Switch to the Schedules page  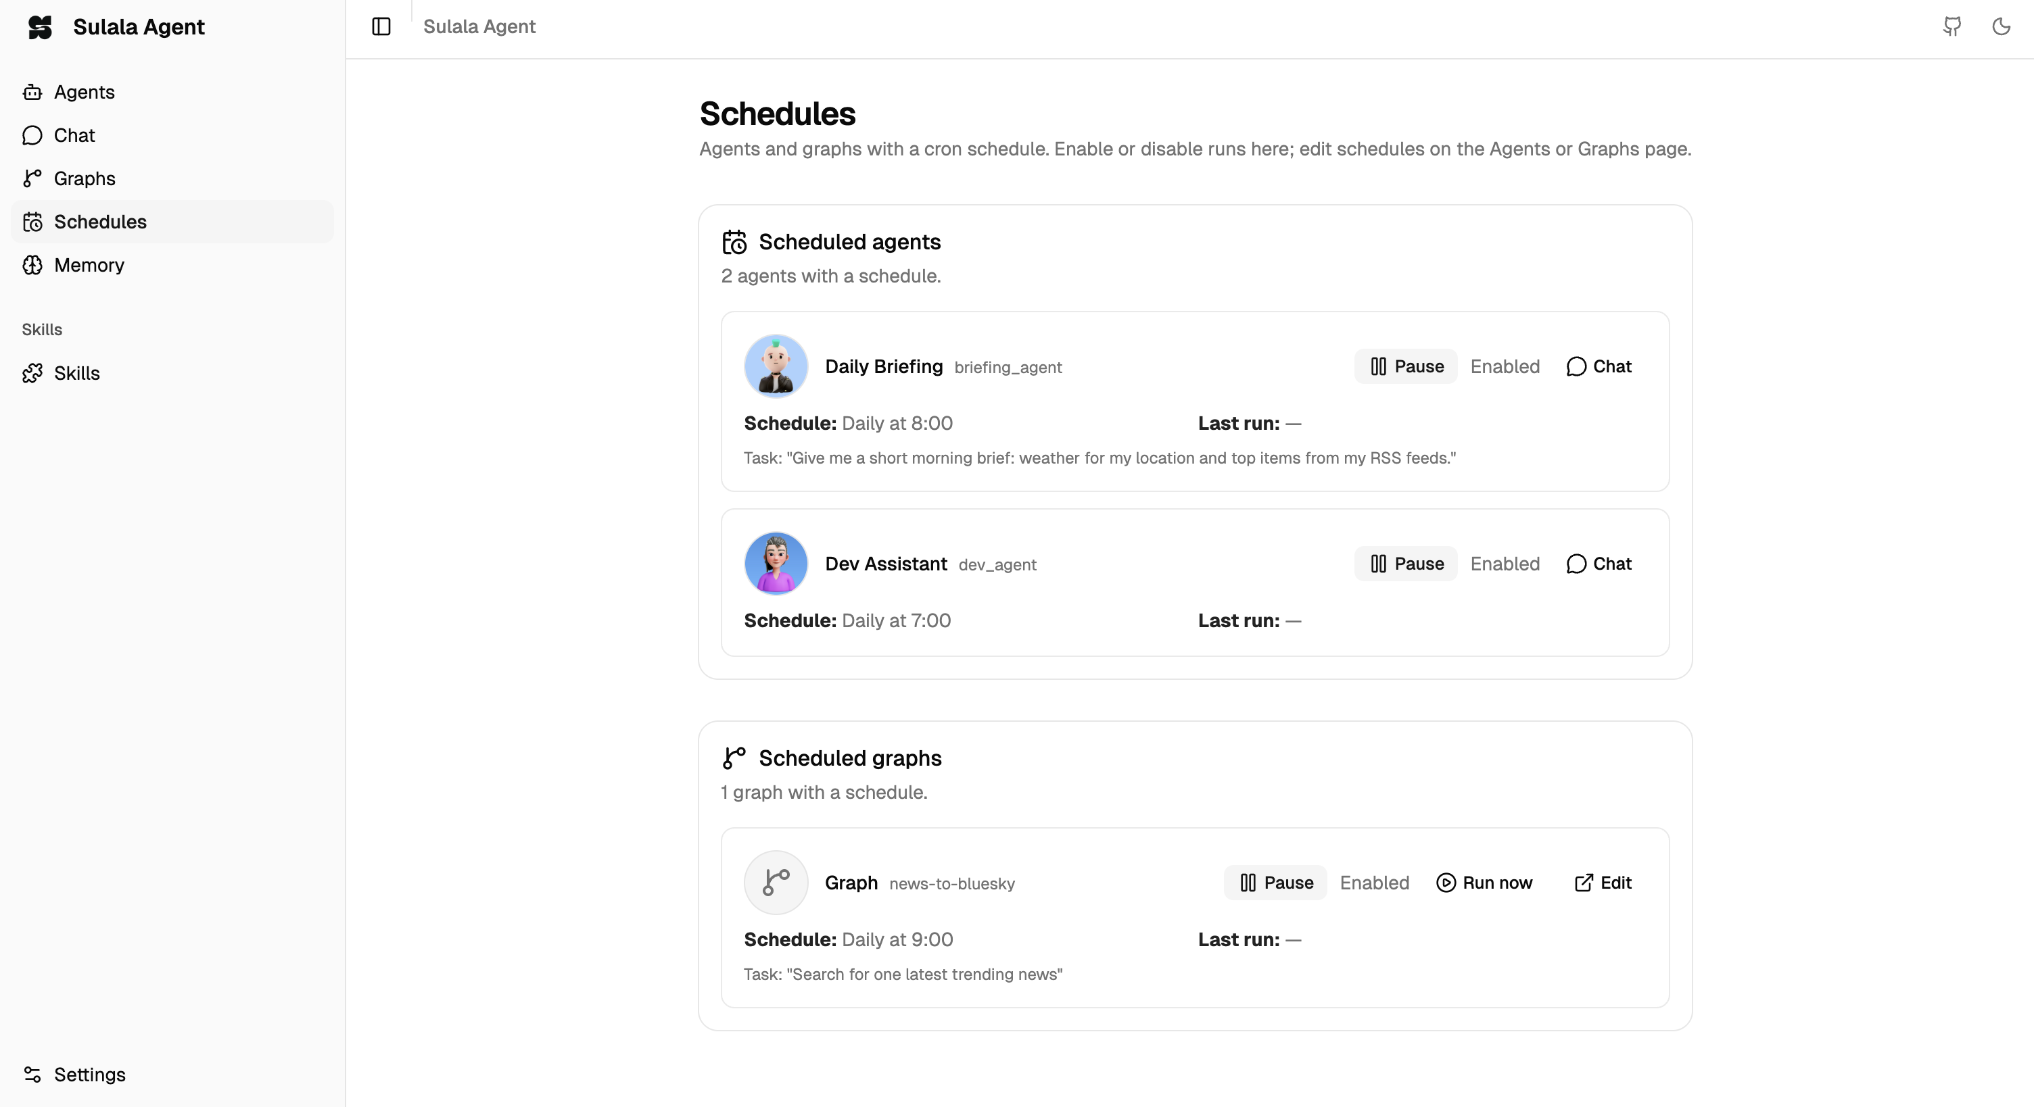(x=99, y=222)
